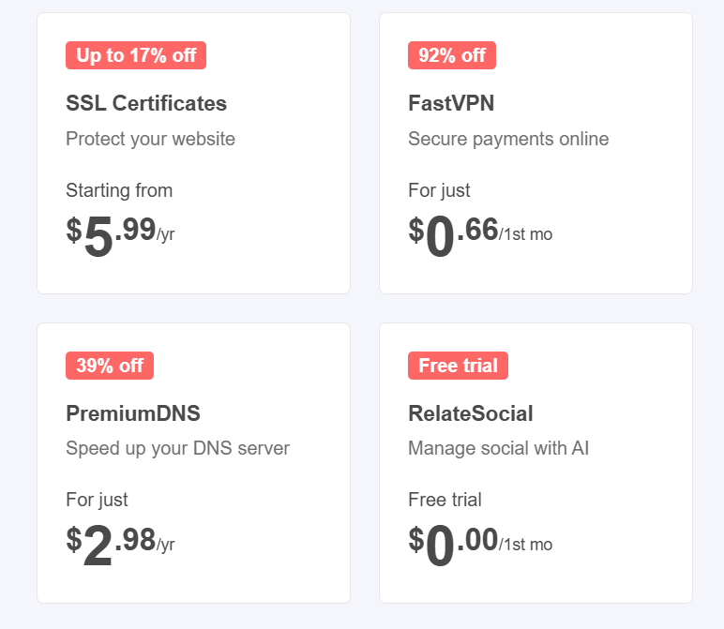This screenshot has height=629, width=724.
Task: Click 'Free trial' text above RelateSocial price
Action: (445, 500)
